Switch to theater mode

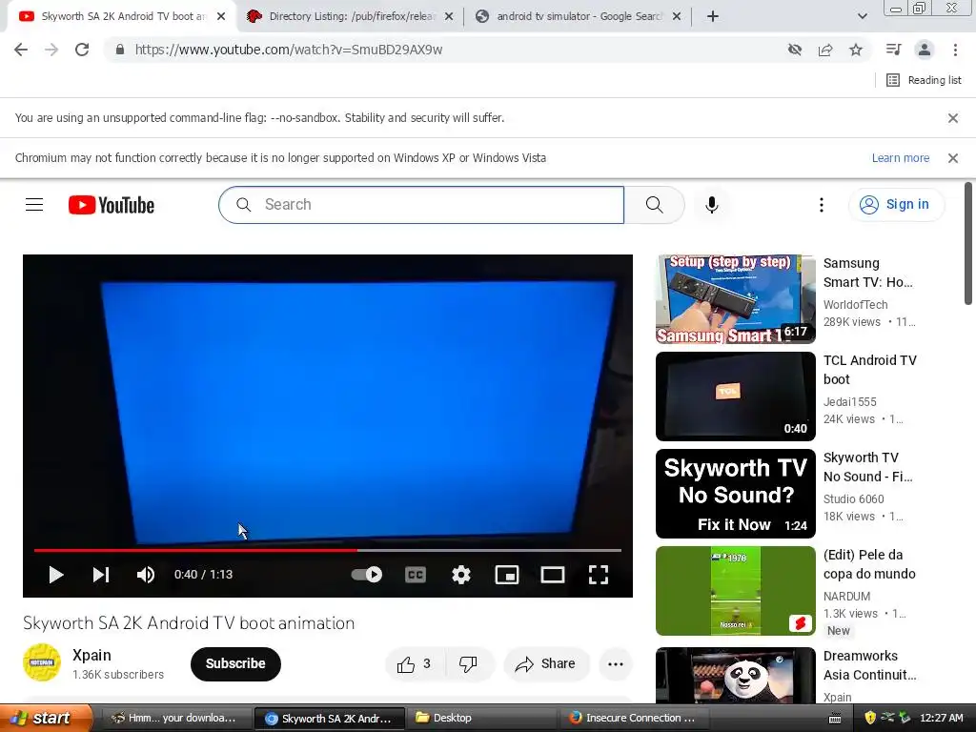[552, 575]
